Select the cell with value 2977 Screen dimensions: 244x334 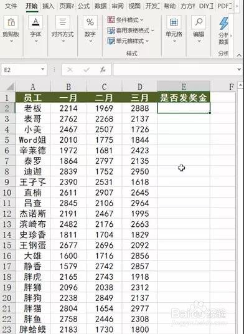point(140,308)
